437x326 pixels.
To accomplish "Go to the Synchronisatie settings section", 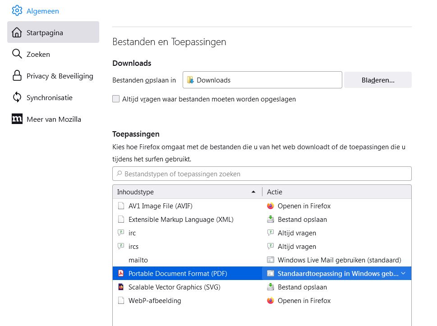I will [49, 97].
